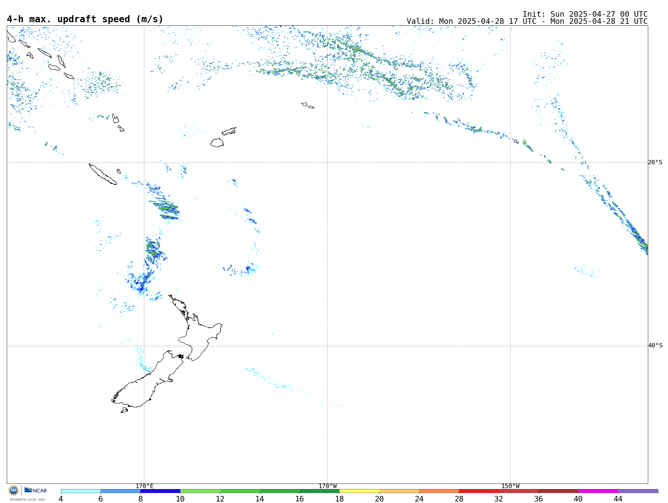Screen dimensions: 668x503
Task: Click the 'Init: Sun 2025-04-27 00 UTC' text
Action: click(x=585, y=14)
